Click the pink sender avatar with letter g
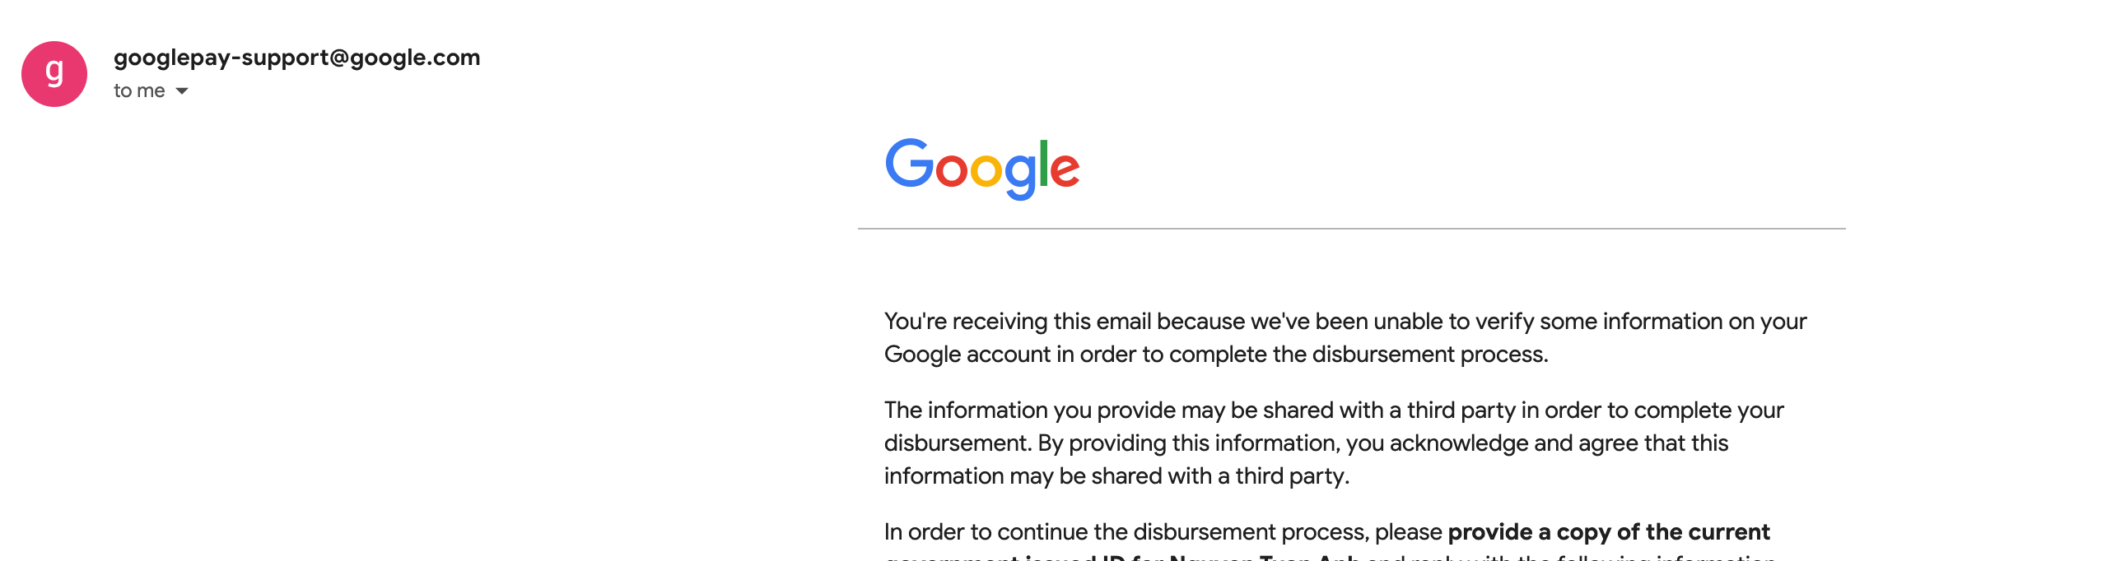The height and width of the screenshot is (561, 2116). [54, 74]
